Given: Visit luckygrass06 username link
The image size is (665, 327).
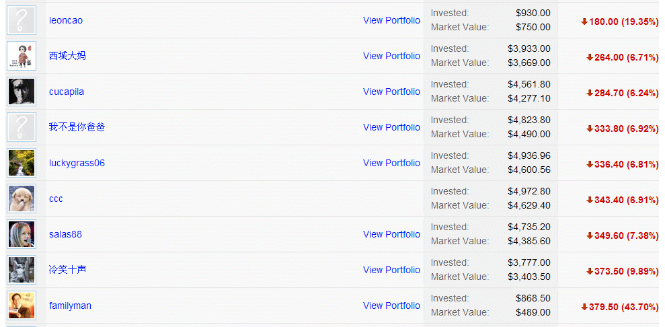Looking at the screenshot, I should (x=77, y=163).
